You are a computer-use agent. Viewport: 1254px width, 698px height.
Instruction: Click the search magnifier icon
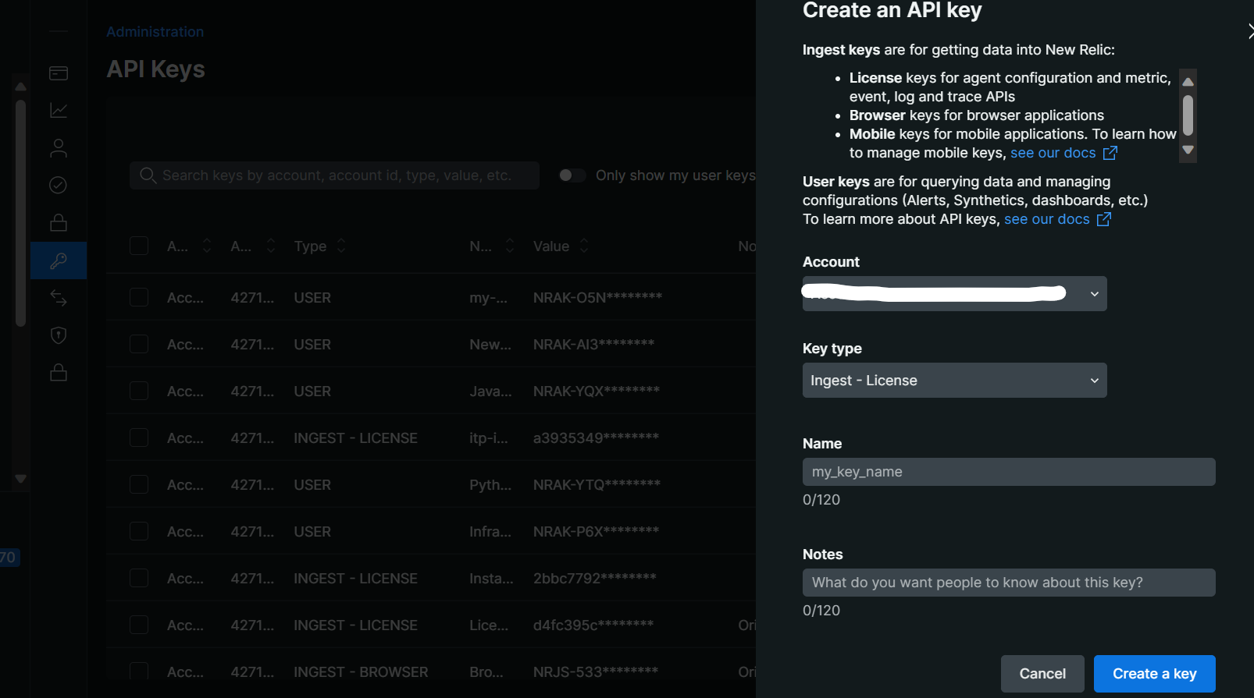[x=148, y=175]
